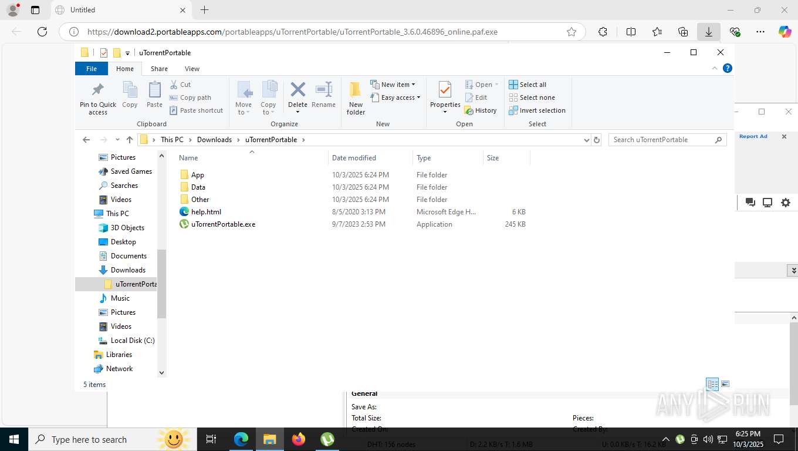Sort by Date modified column header

pyautogui.click(x=370, y=158)
